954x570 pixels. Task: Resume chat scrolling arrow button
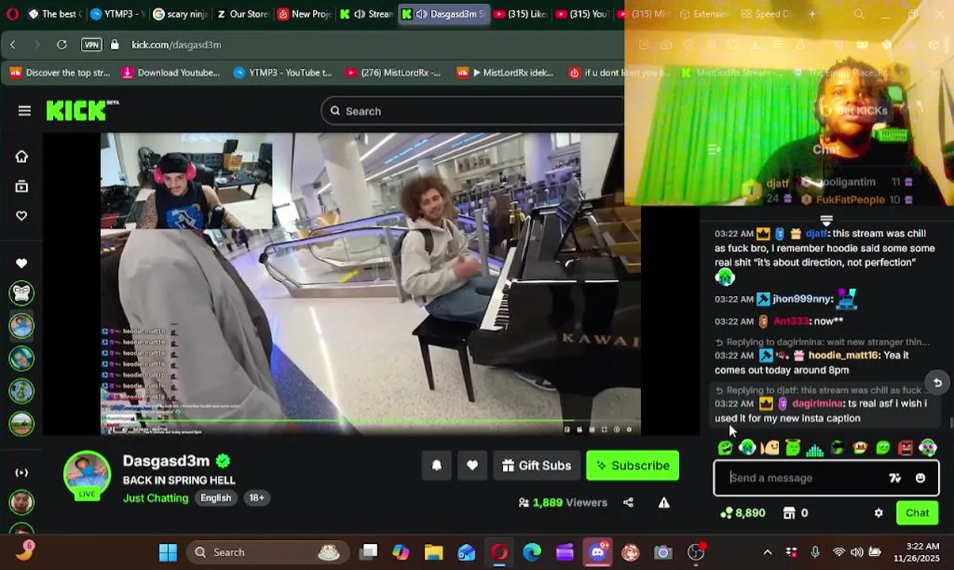coord(937,383)
